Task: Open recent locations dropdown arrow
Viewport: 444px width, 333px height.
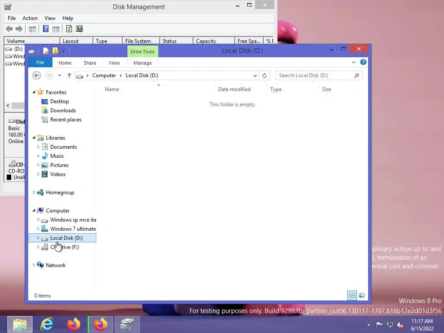Action: pyautogui.click(x=59, y=75)
